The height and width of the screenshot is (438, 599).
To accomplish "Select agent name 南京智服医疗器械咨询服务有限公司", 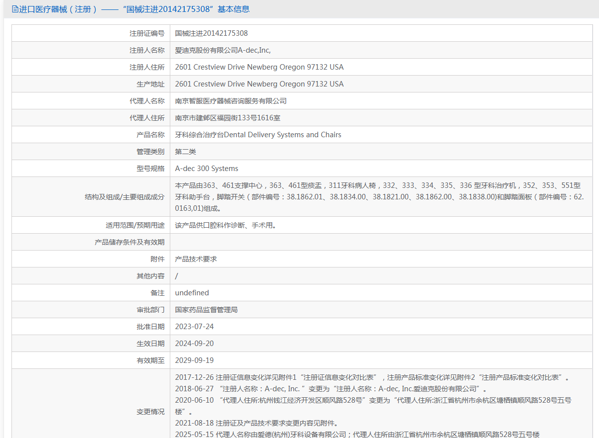I will 231,101.
